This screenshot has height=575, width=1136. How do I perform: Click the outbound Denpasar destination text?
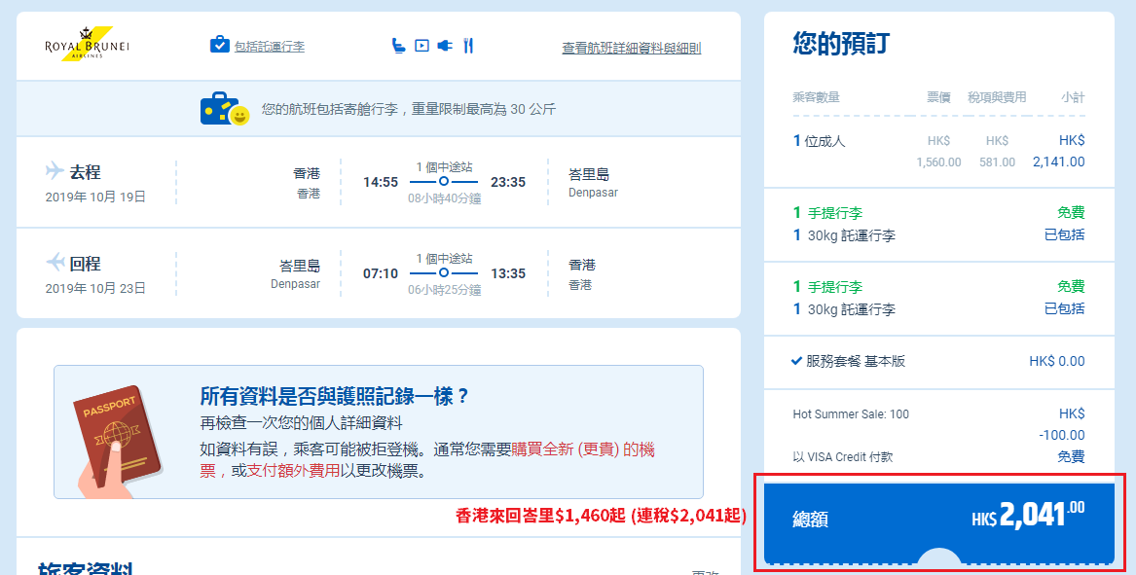click(594, 193)
